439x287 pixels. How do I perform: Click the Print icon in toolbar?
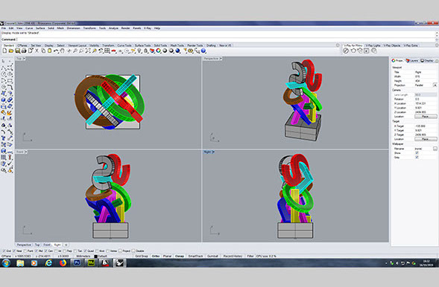24,51
